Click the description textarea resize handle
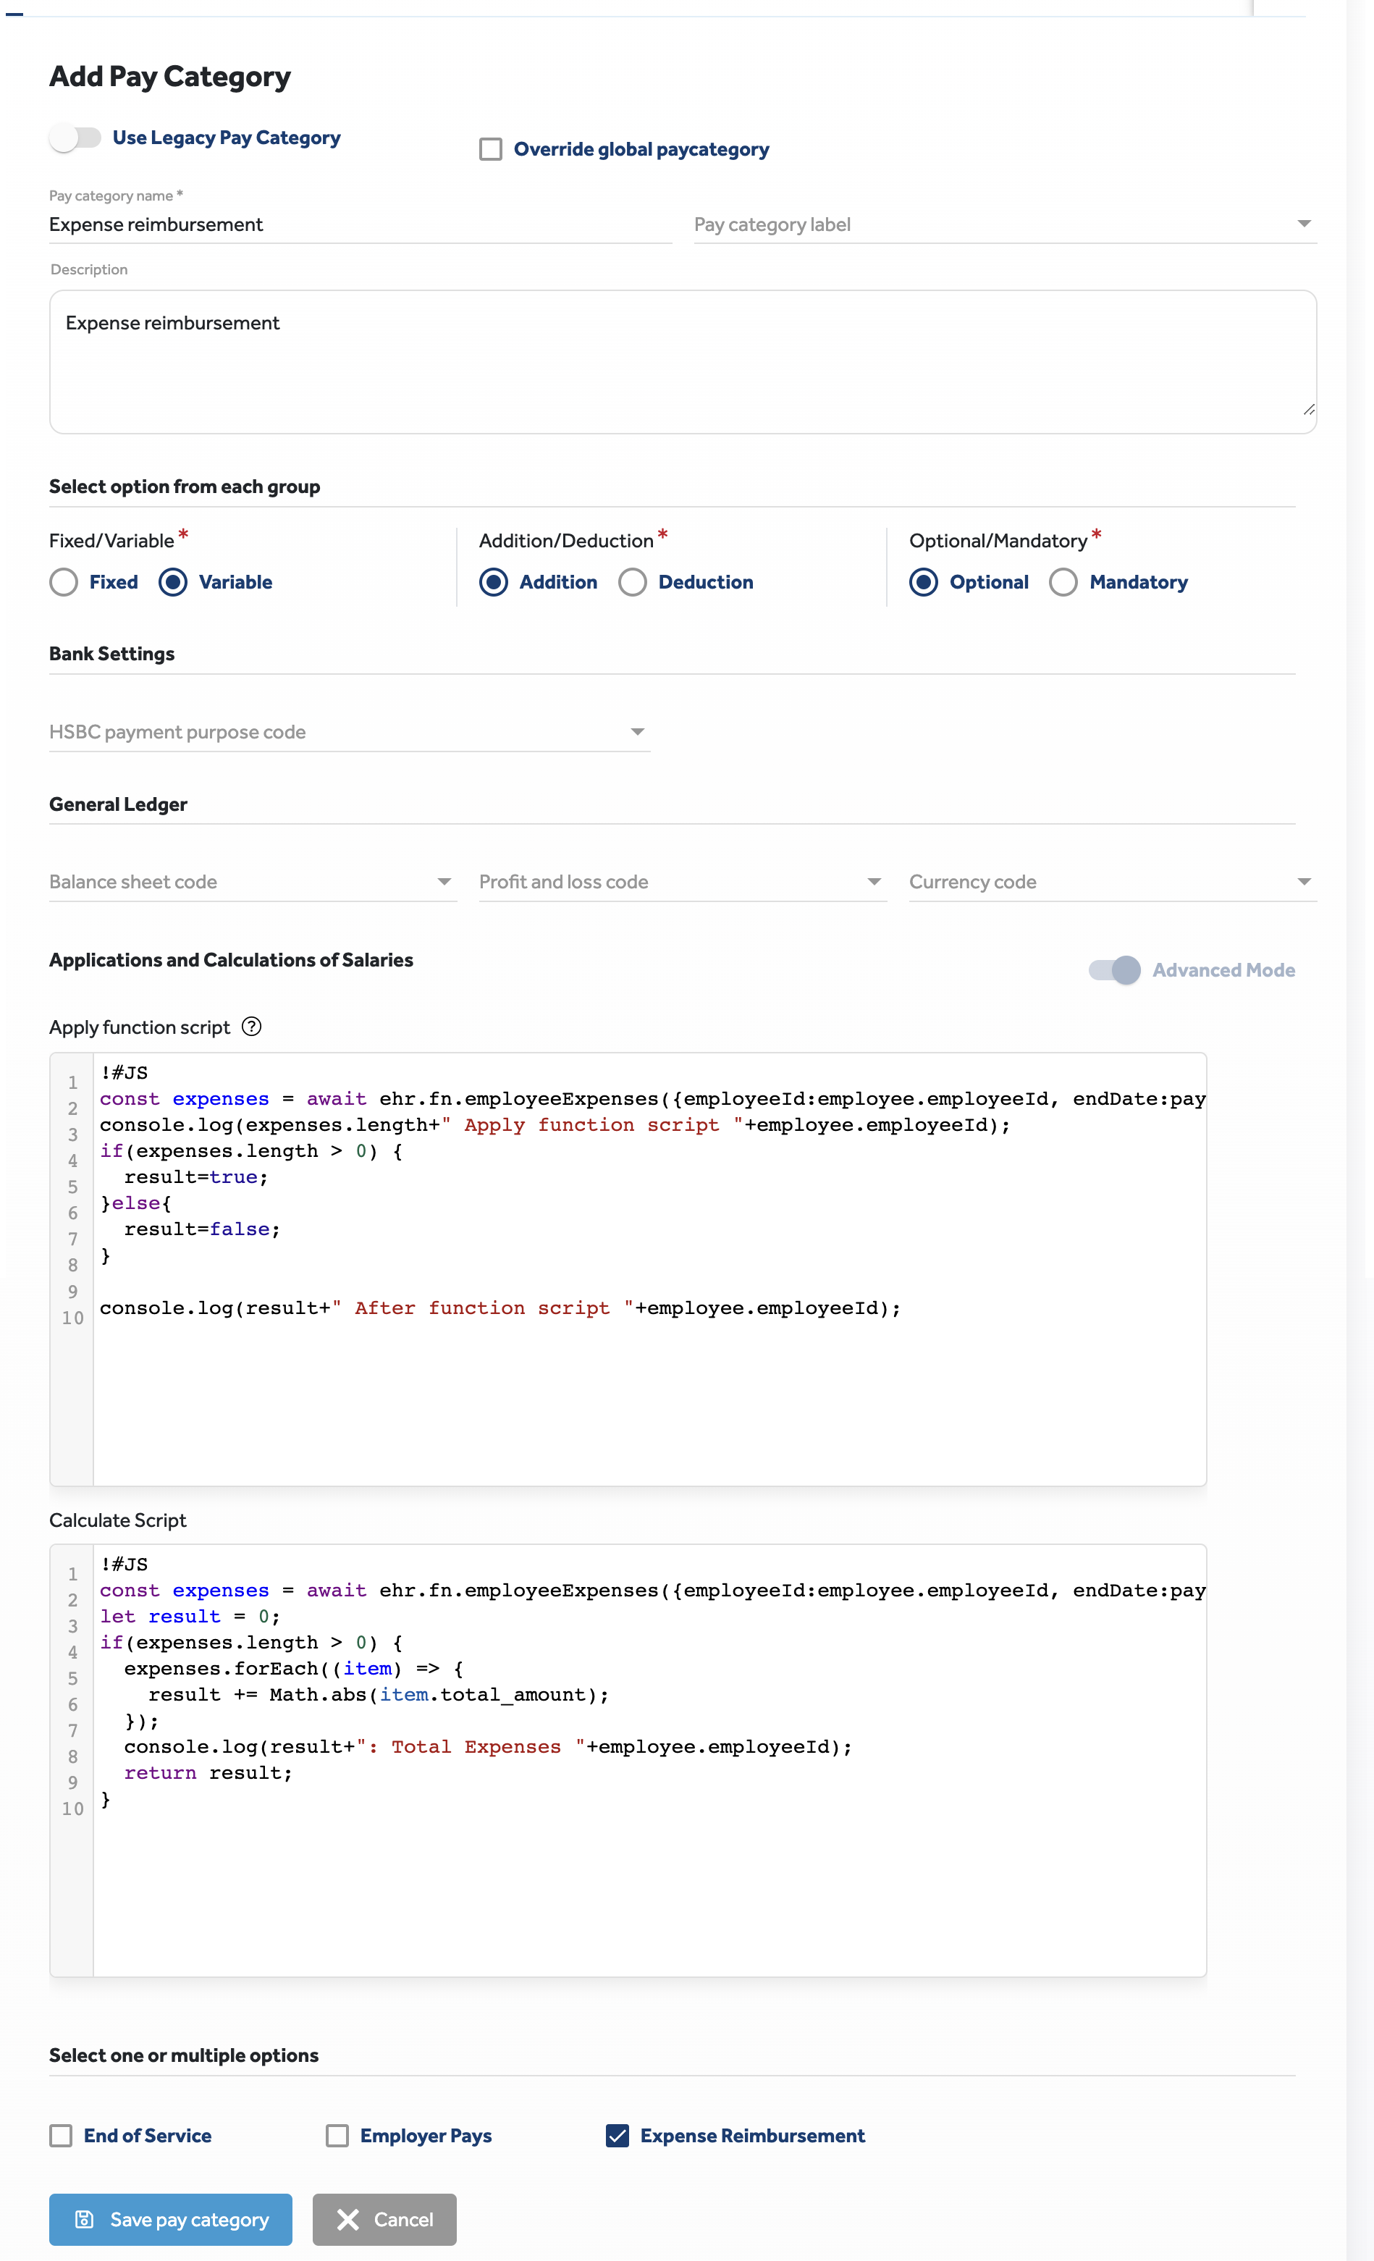The width and height of the screenshot is (1374, 2261). [x=1308, y=409]
